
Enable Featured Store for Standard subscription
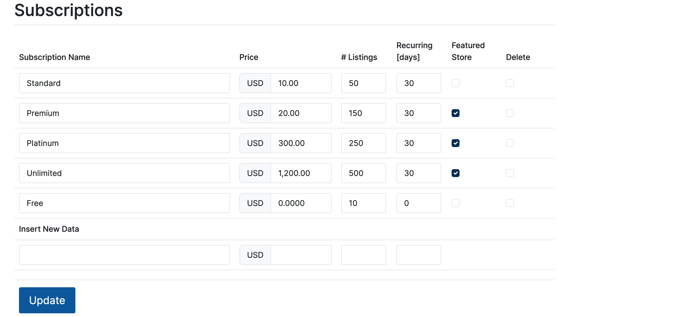(x=455, y=83)
